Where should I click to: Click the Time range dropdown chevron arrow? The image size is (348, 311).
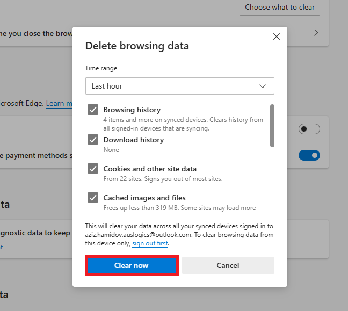pyautogui.click(x=263, y=86)
